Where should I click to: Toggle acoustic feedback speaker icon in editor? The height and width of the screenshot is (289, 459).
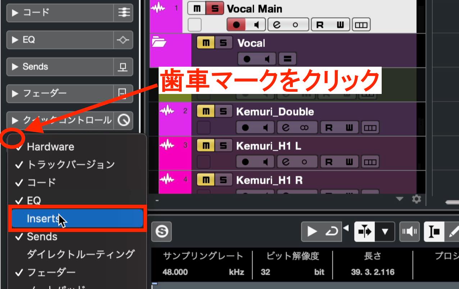[x=410, y=232]
